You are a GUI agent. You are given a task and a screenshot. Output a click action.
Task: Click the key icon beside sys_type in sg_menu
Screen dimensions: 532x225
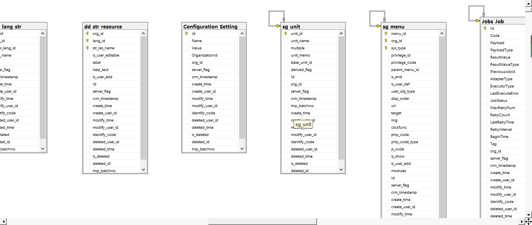click(386, 48)
